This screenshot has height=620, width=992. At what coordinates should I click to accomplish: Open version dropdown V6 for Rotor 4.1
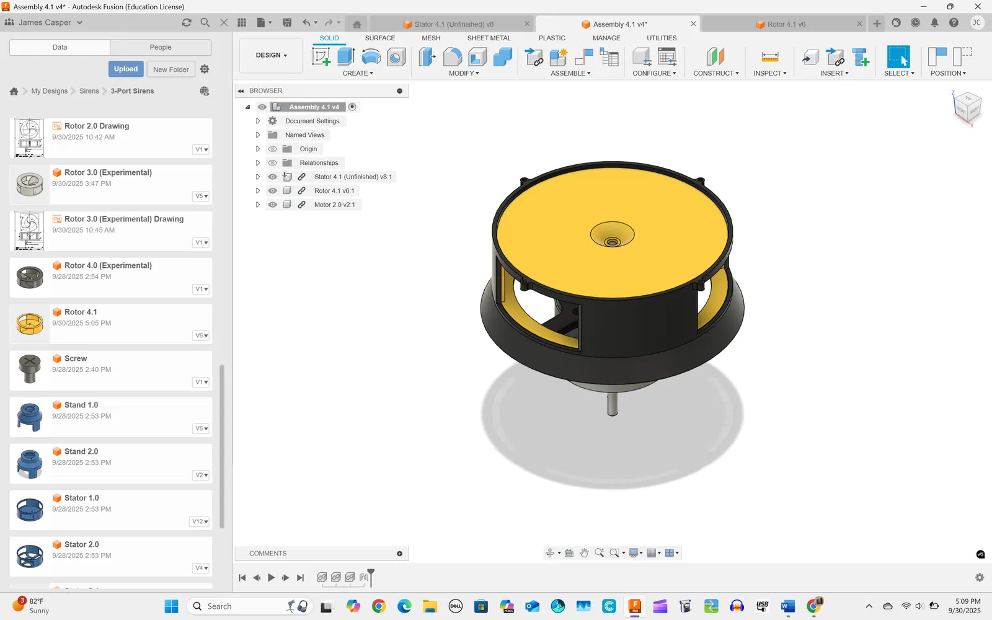point(201,335)
